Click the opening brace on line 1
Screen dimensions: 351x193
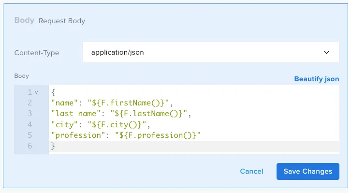coord(53,92)
